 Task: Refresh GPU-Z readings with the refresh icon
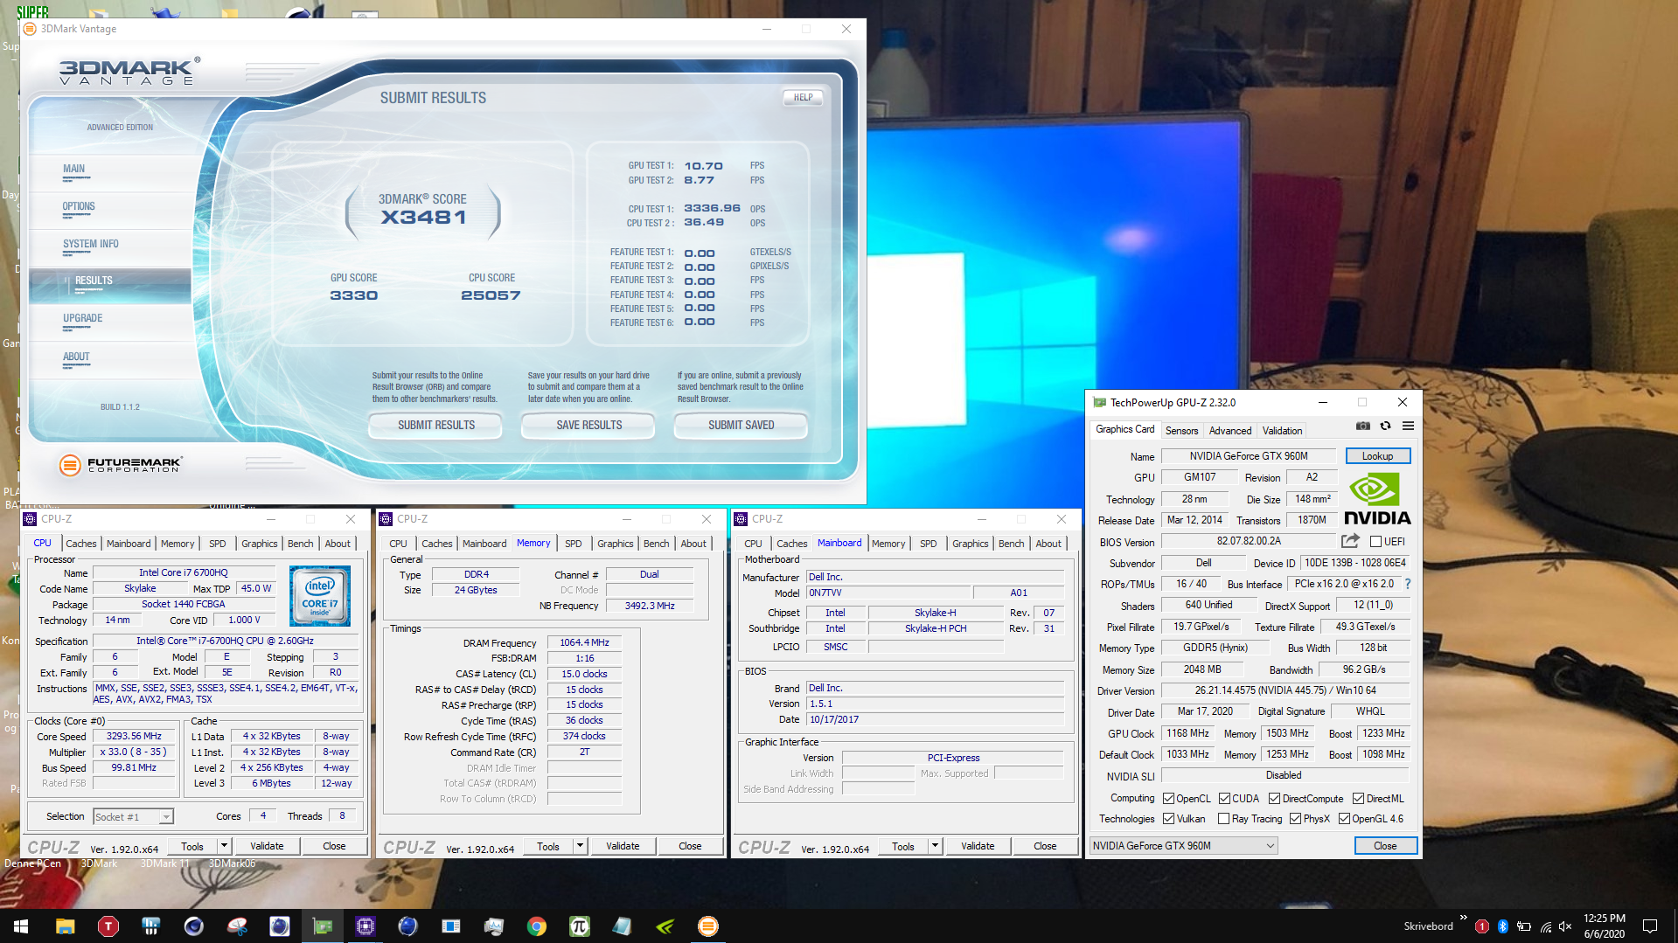pyautogui.click(x=1385, y=426)
